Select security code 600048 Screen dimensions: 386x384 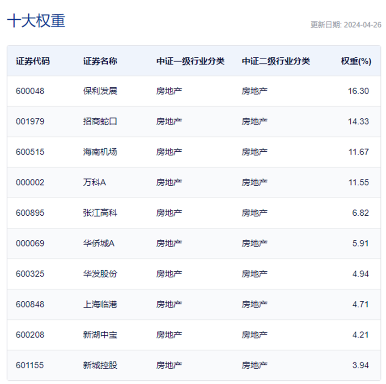click(30, 91)
